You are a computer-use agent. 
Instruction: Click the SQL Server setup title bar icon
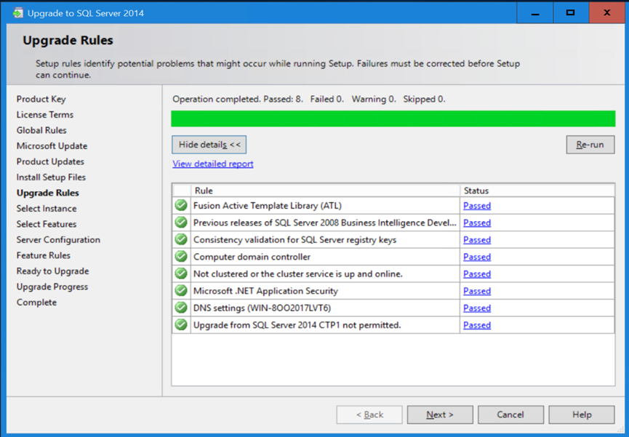(17, 13)
